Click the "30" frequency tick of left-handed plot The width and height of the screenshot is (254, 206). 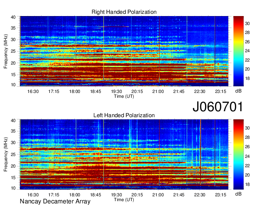coord(13,143)
